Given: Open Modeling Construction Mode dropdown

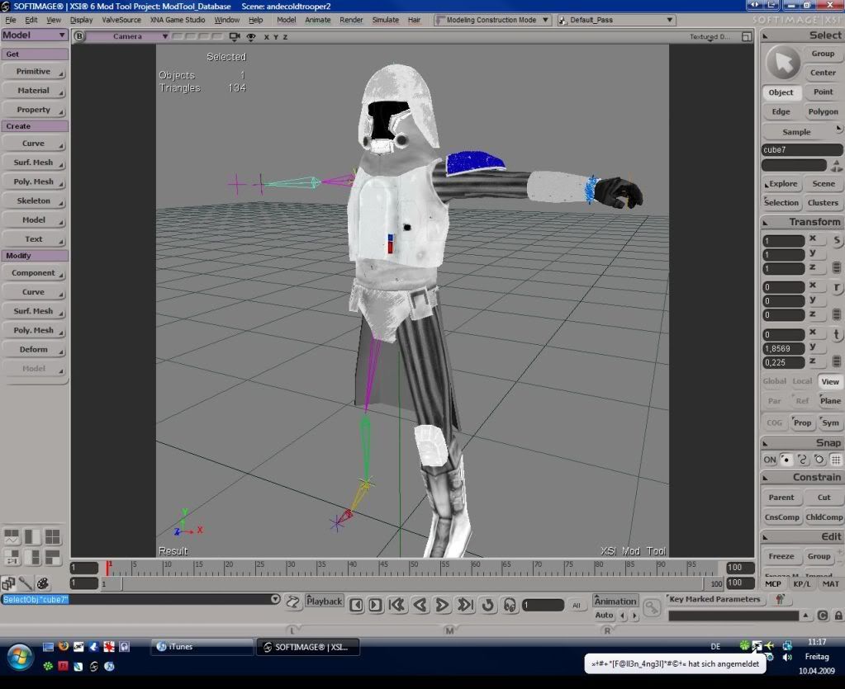Looking at the screenshot, I should 492,20.
